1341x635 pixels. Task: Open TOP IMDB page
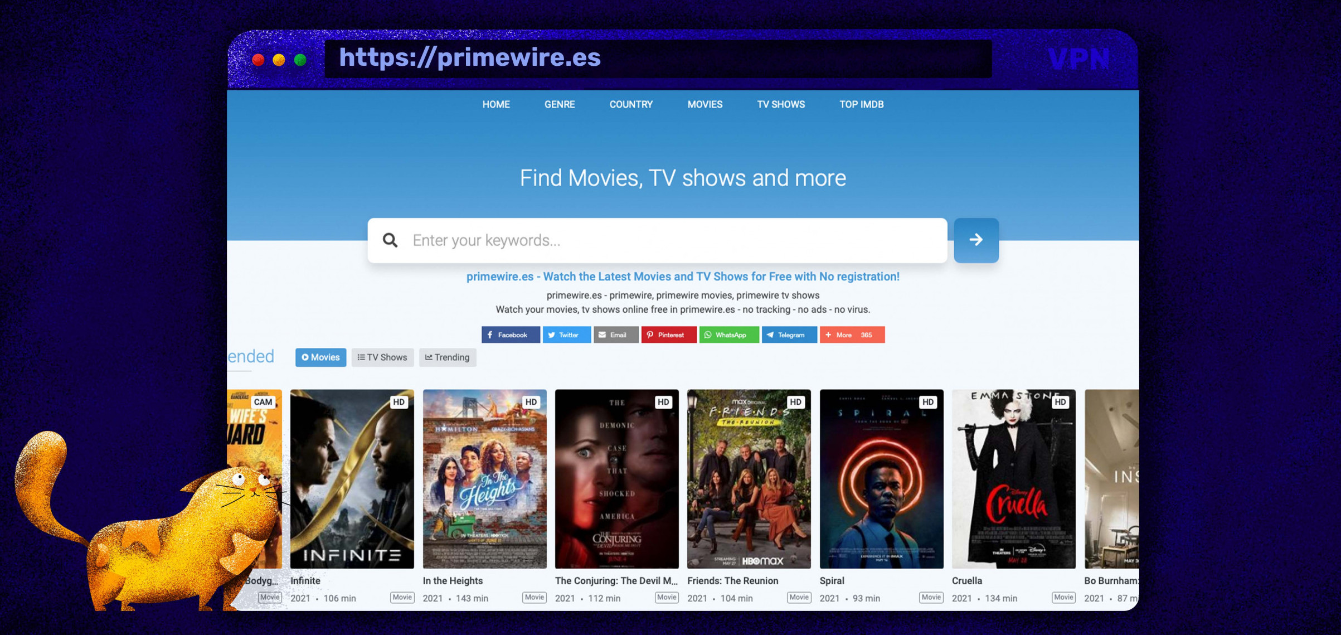(x=862, y=104)
